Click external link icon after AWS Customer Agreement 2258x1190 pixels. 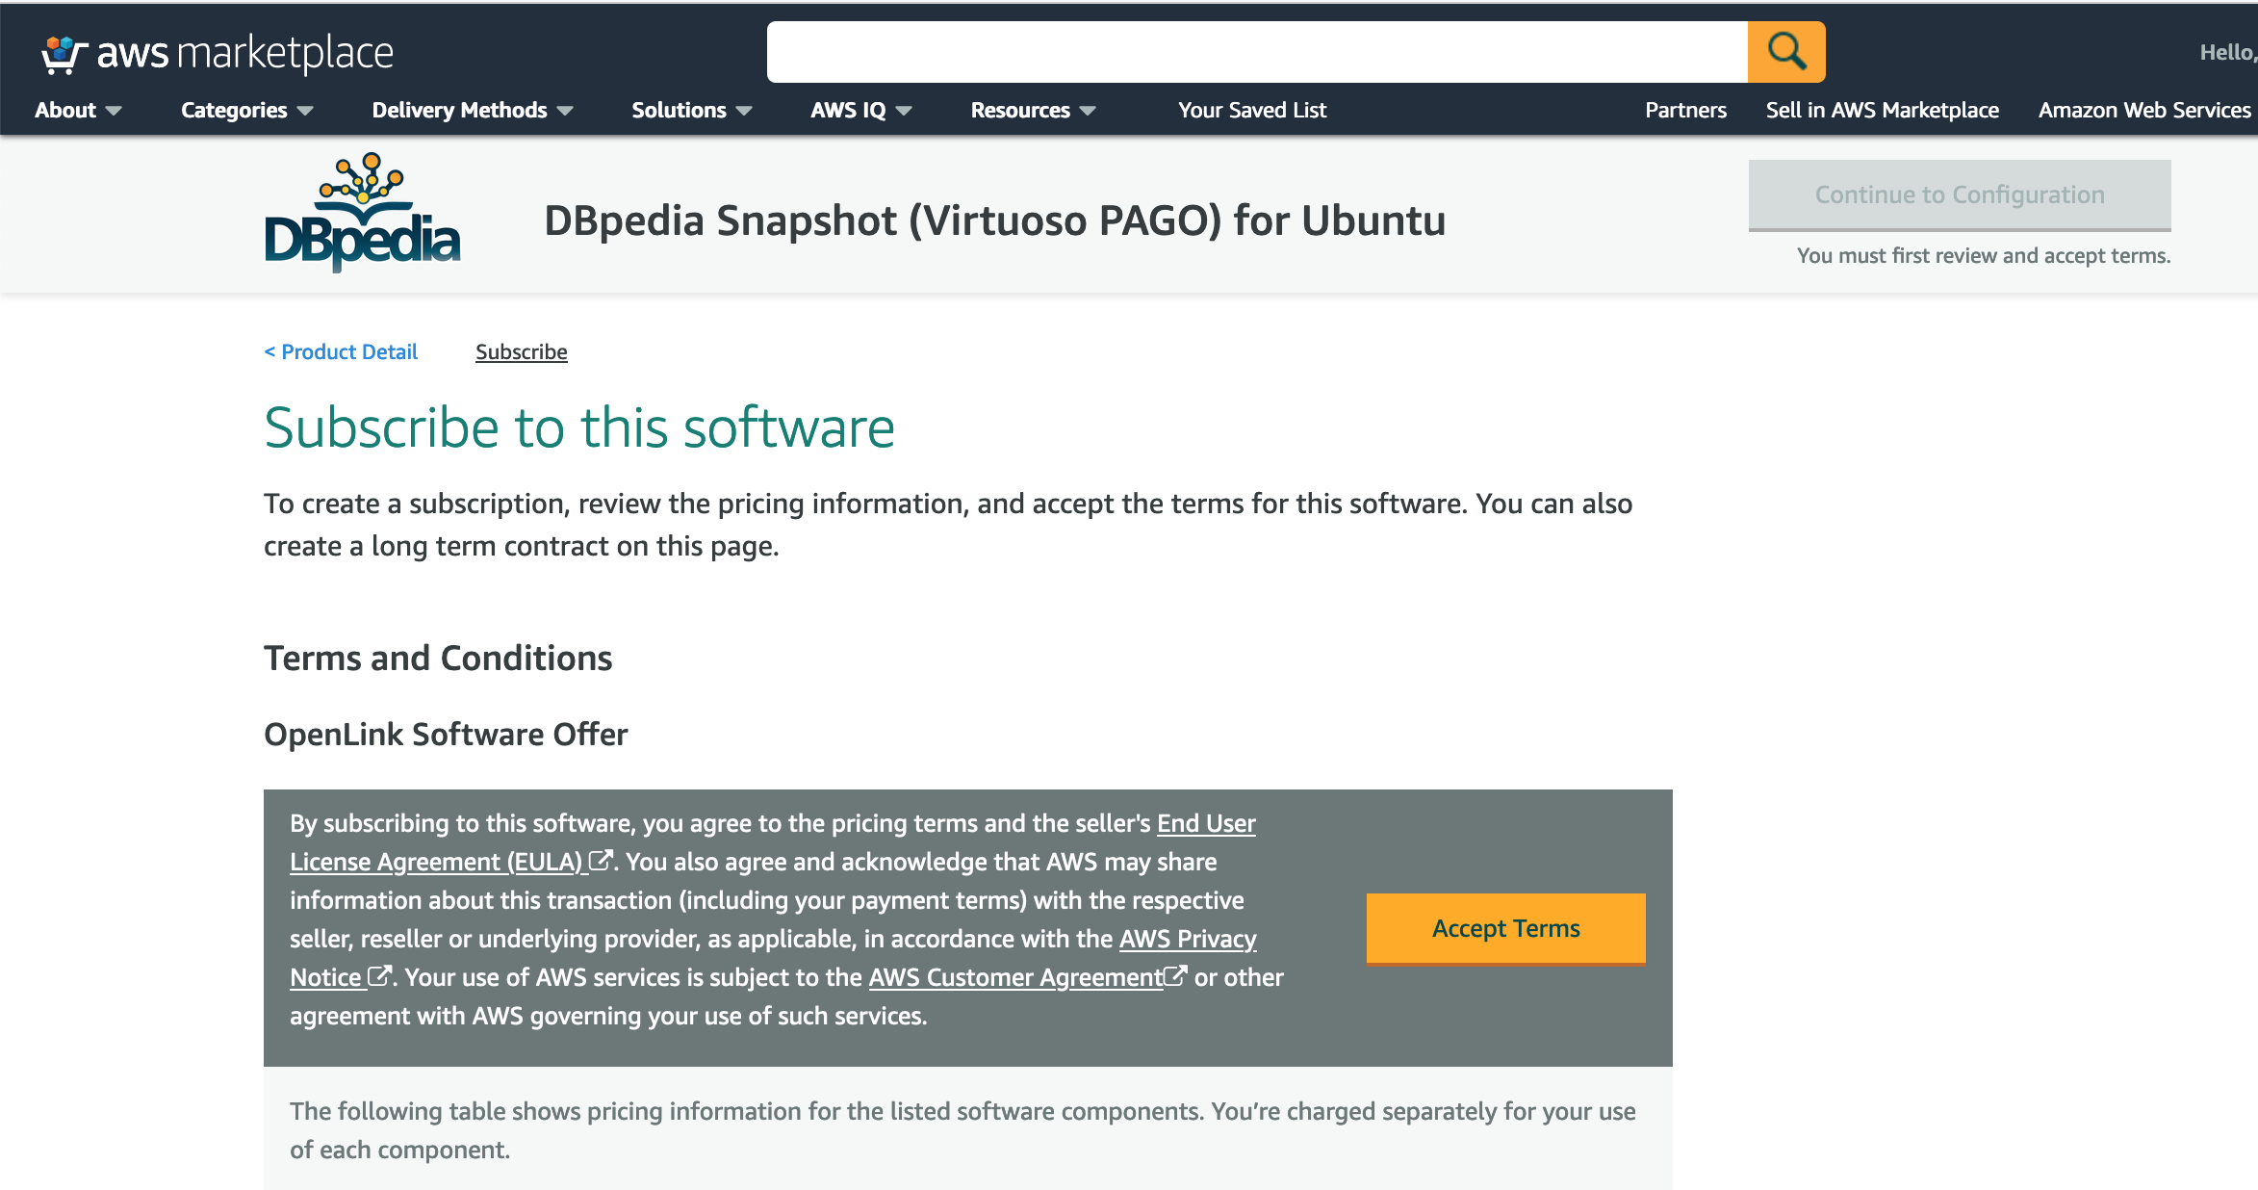click(1175, 976)
